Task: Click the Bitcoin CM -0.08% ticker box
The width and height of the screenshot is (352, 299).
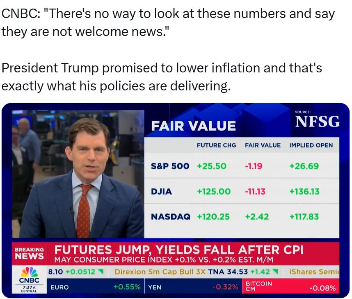Action: point(291,287)
